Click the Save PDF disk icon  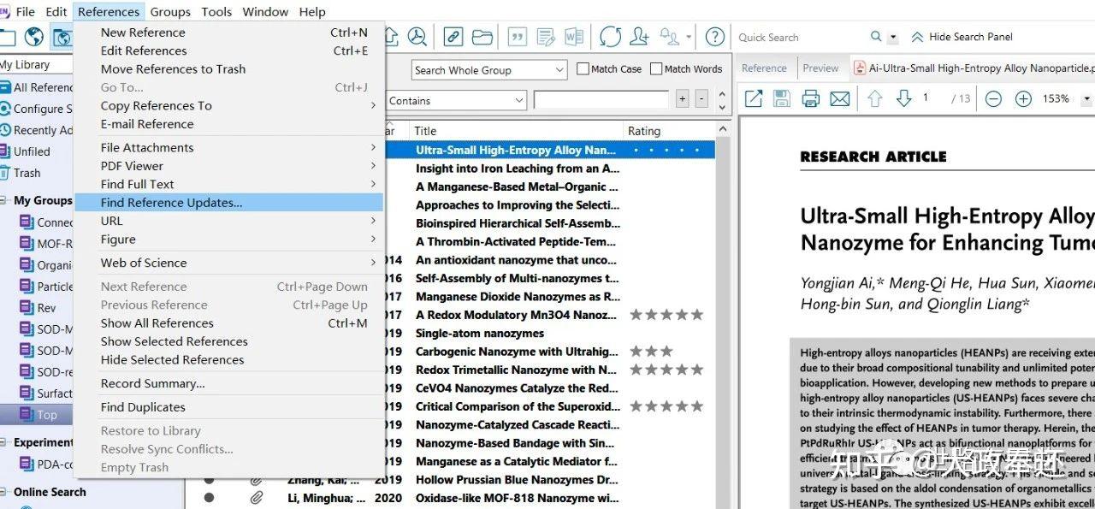click(x=782, y=99)
